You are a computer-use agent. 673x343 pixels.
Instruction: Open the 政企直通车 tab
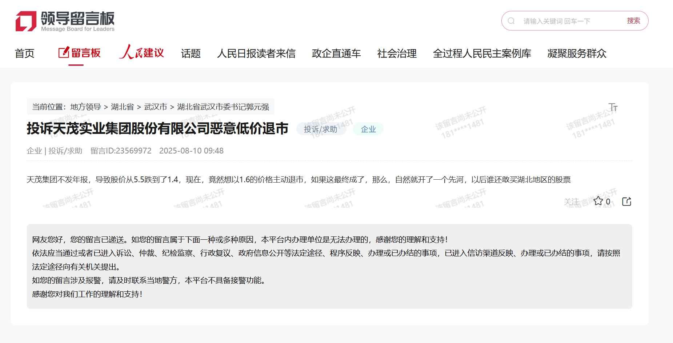point(336,53)
